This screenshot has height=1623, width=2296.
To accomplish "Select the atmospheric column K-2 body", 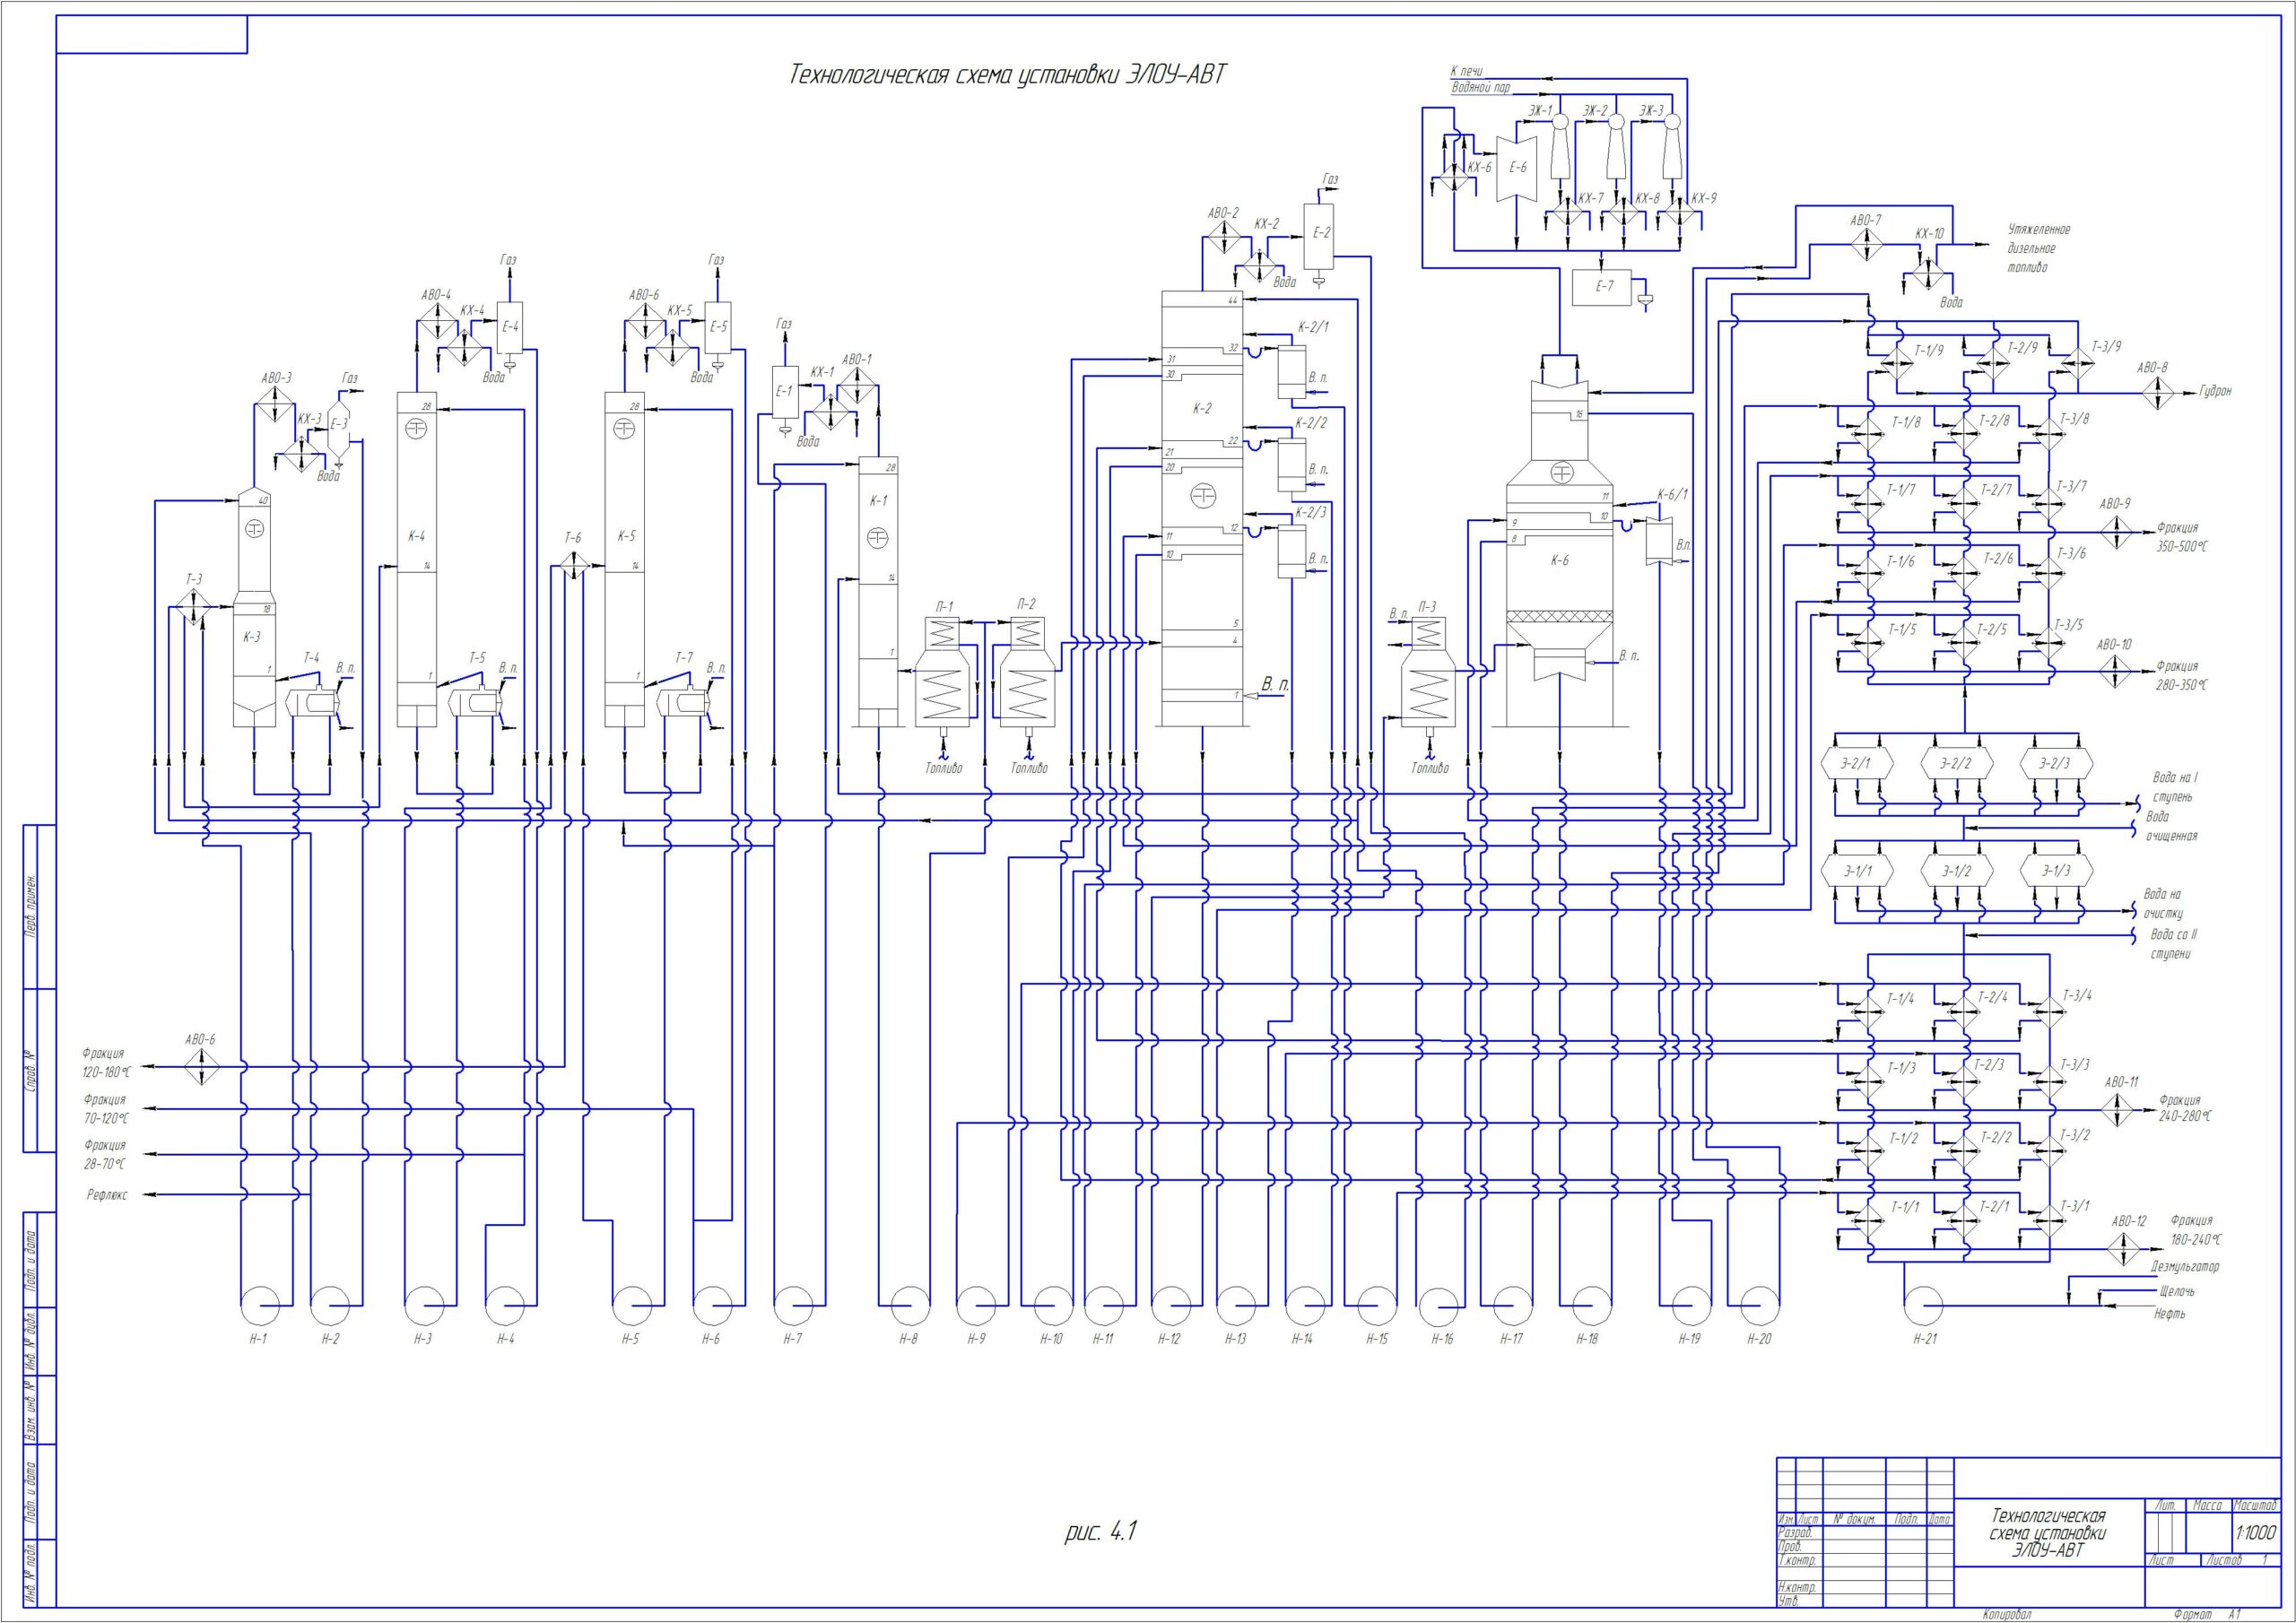I will [1201, 508].
